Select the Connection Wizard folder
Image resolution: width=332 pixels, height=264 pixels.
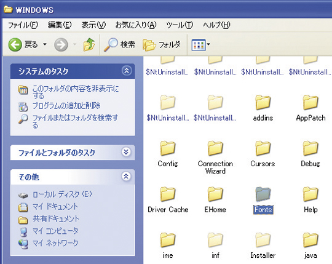[215, 158]
